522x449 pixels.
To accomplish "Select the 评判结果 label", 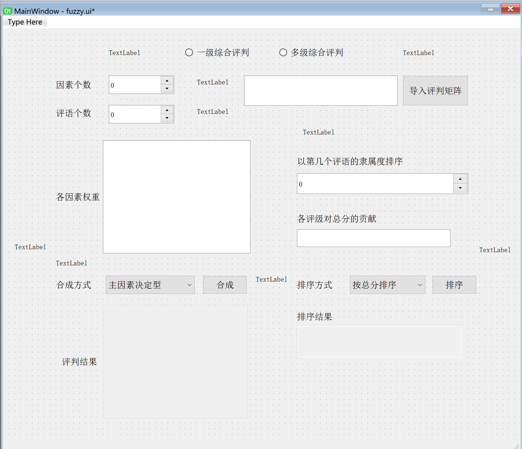I will 79,362.
